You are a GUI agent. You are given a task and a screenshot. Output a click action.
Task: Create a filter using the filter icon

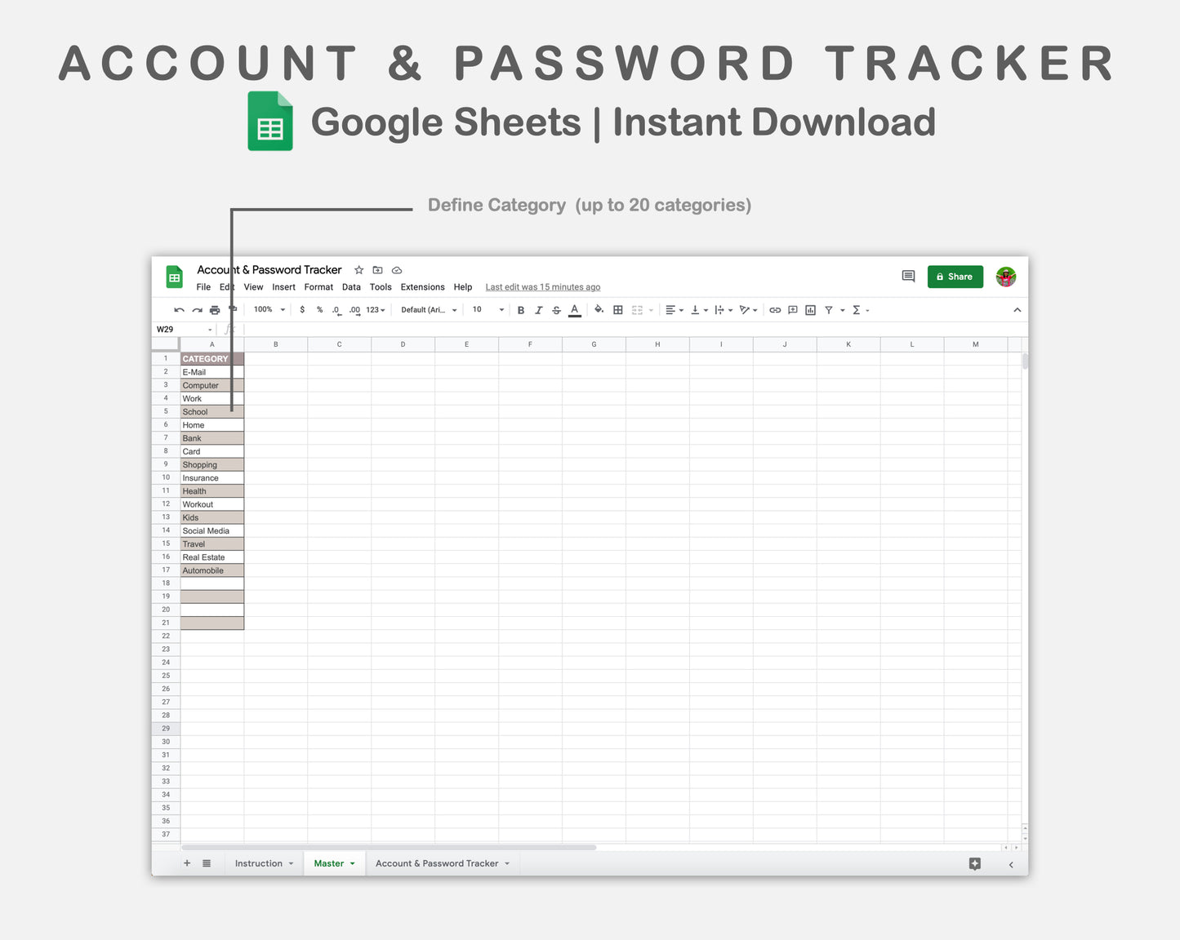829,310
